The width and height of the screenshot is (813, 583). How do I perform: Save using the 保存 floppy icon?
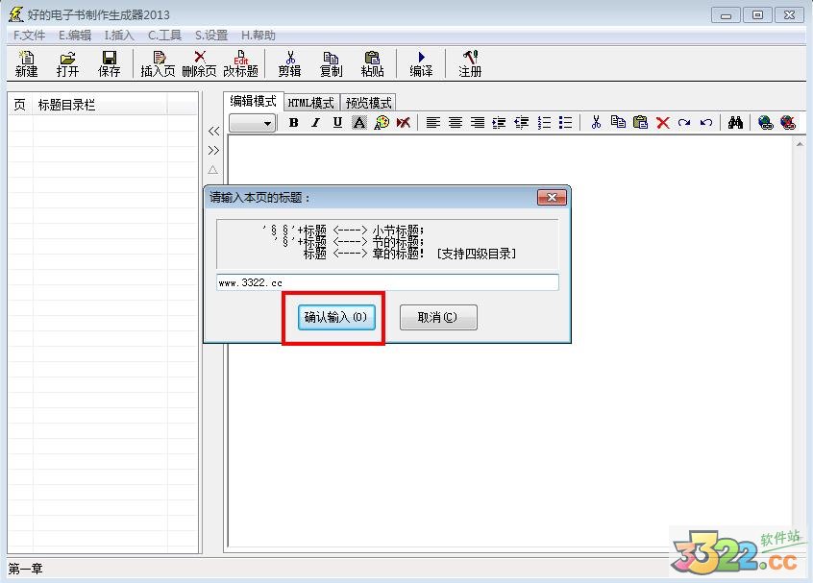tap(109, 63)
